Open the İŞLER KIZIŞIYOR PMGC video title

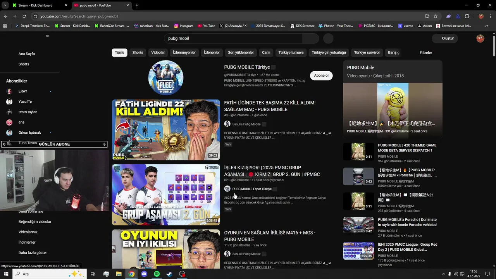click(272, 171)
